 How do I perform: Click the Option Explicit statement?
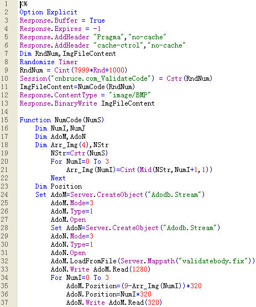[48, 12]
